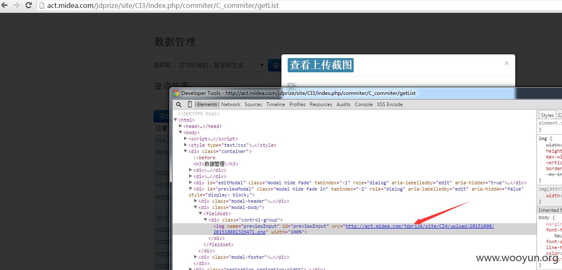Open the Profiles tab
This screenshot has height=270, width=562.
297,104
